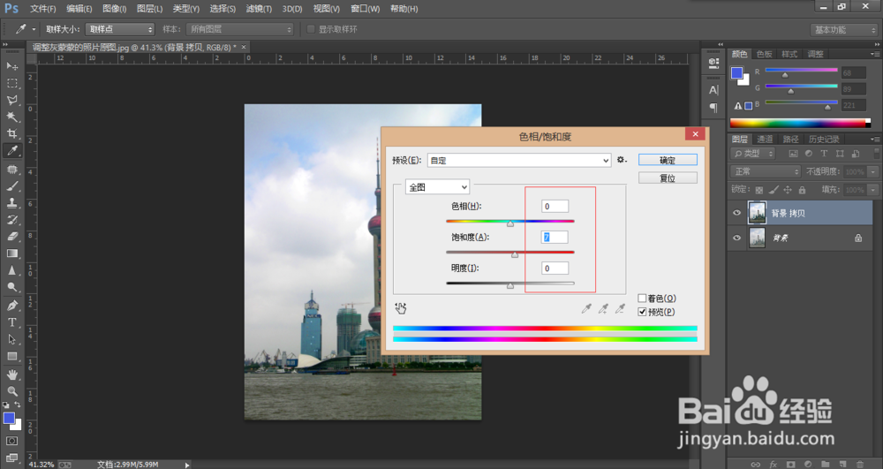Open the preset options gear in the dialog
Screen dimensions: 883x469
coord(621,160)
